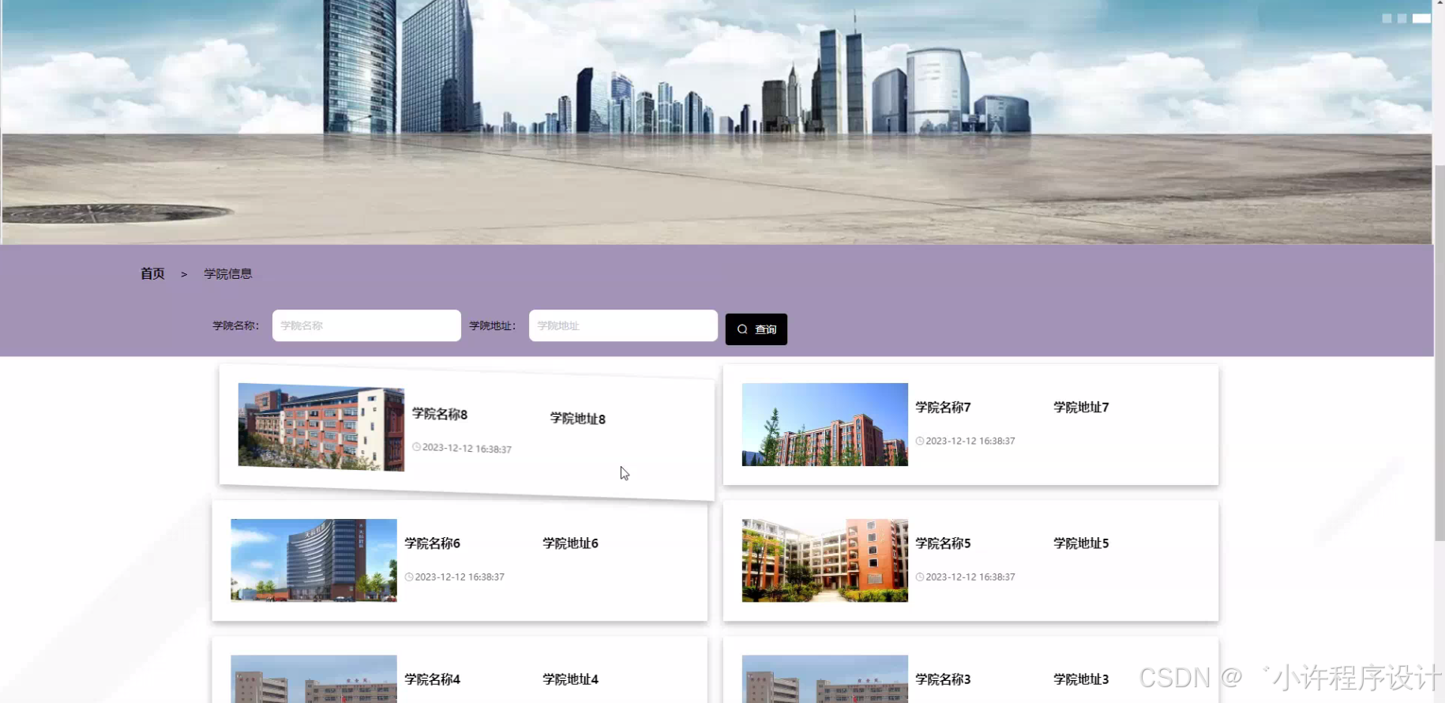Select the second carousel indicator dot
Screen dimensions: 1445x703
click(1402, 18)
